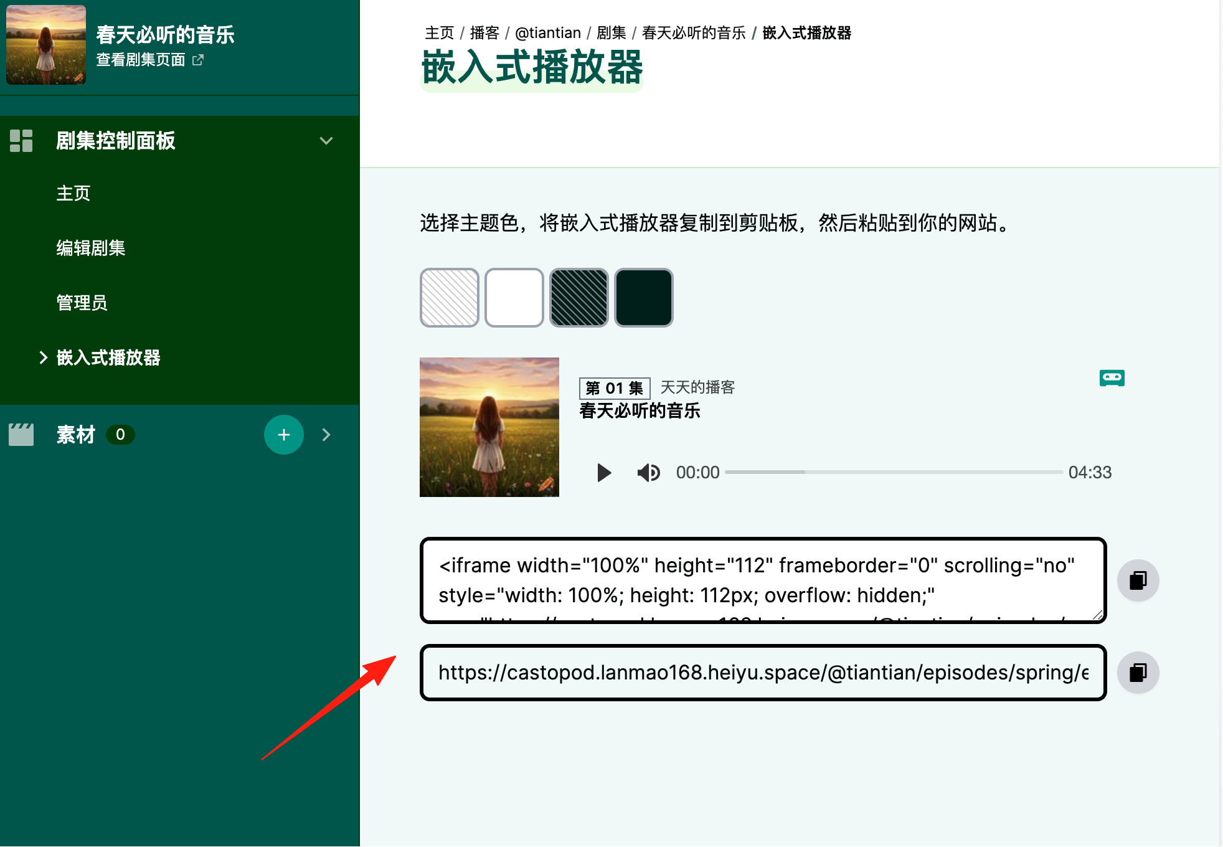1223x847 pixels.
Task: Copy the iframe embed code
Action: point(1138,580)
